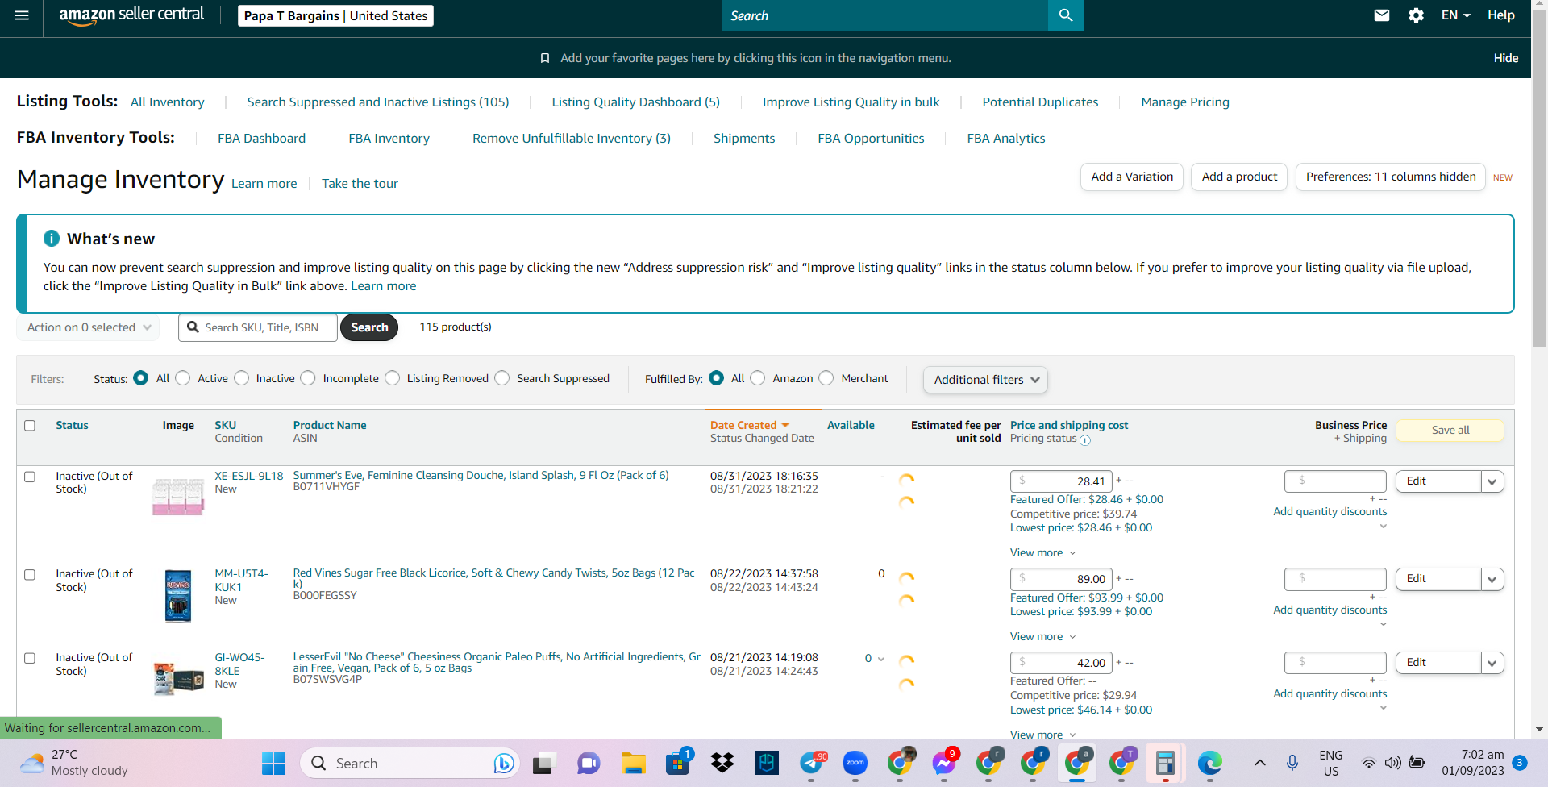This screenshot has width=1548, height=787.
Task: Expand available quantity chevron for LesserEvil row
Action: 881,660
